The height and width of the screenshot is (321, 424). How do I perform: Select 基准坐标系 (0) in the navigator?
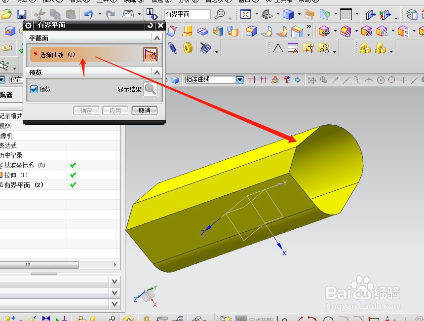click(x=25, y=165)
